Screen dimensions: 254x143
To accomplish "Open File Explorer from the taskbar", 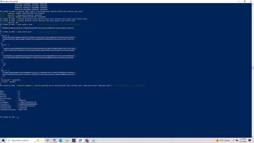I will pyautogui.click(x=67, y=140).
